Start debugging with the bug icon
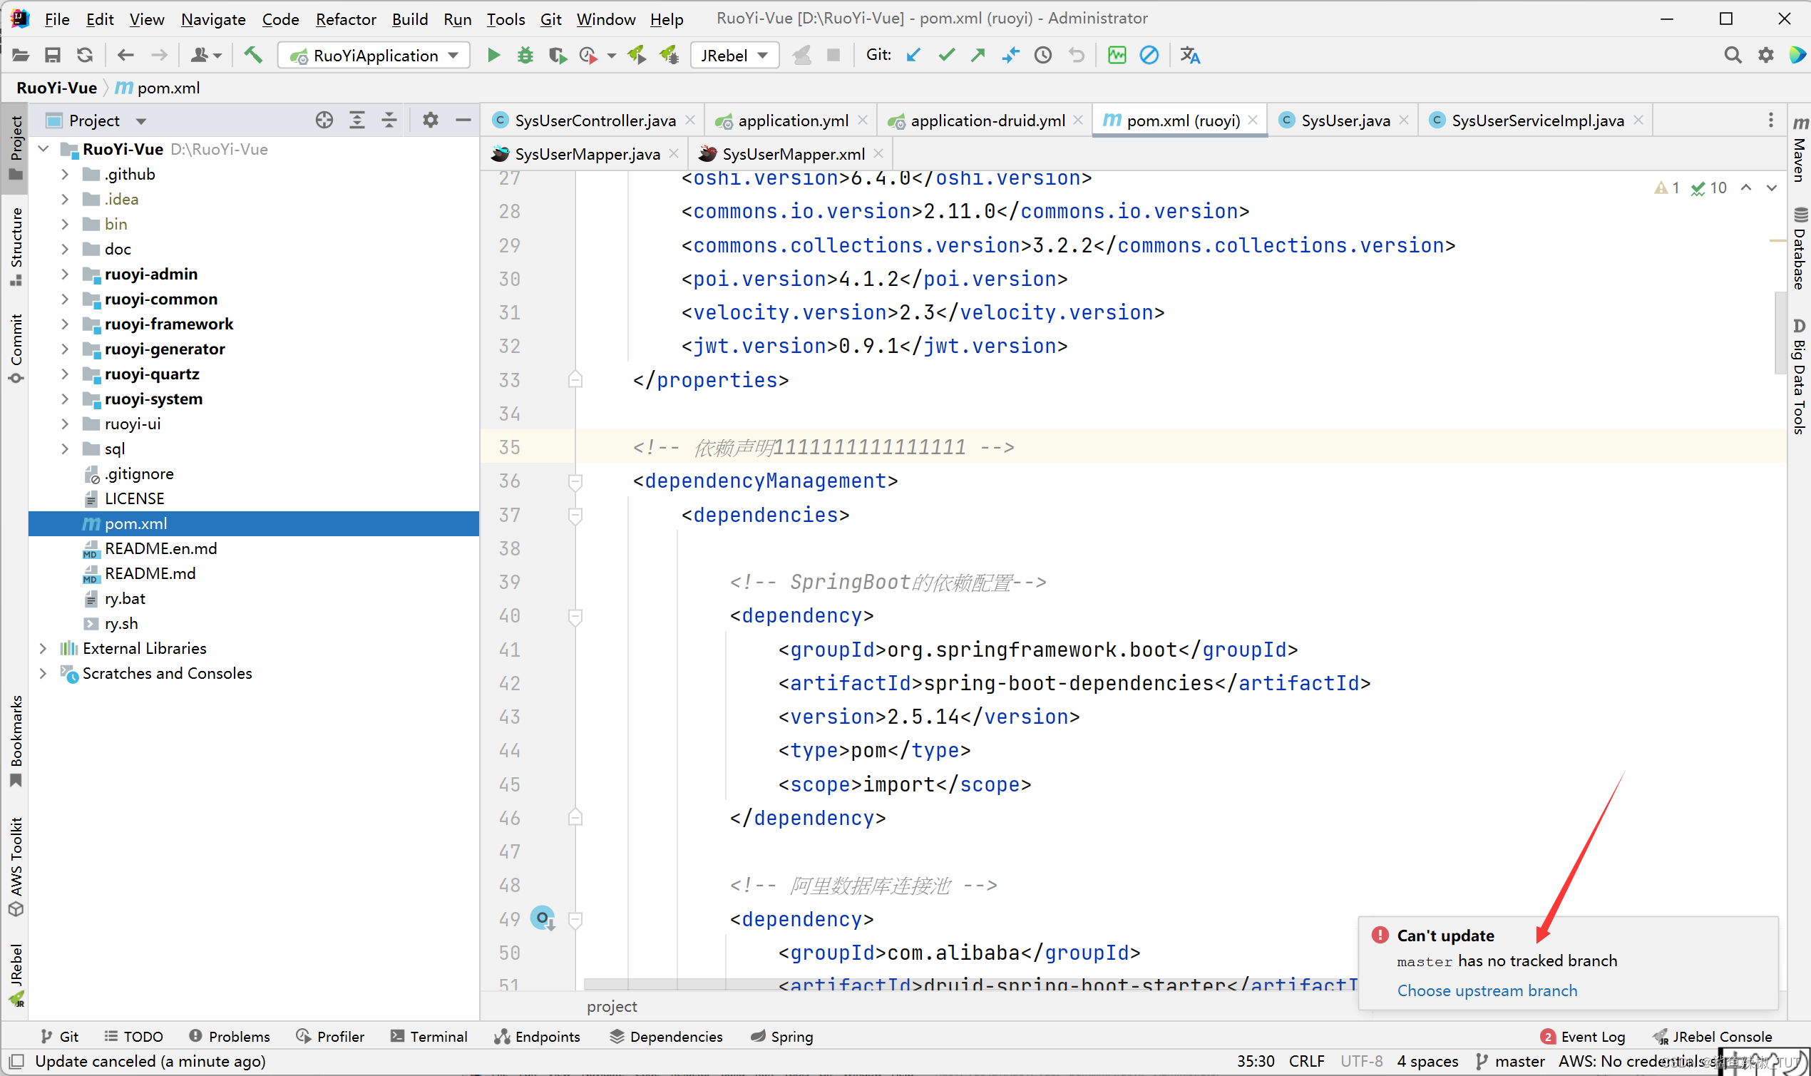 coord(525,55)
